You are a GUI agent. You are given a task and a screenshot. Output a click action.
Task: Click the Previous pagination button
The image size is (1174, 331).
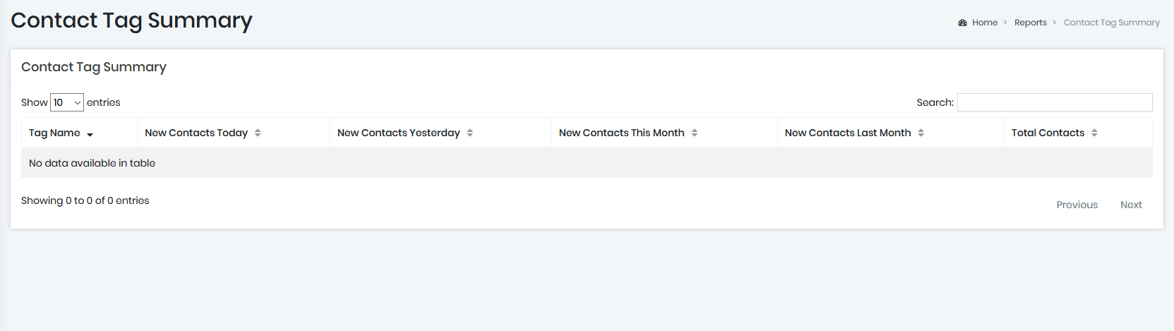coord(1077,205)
